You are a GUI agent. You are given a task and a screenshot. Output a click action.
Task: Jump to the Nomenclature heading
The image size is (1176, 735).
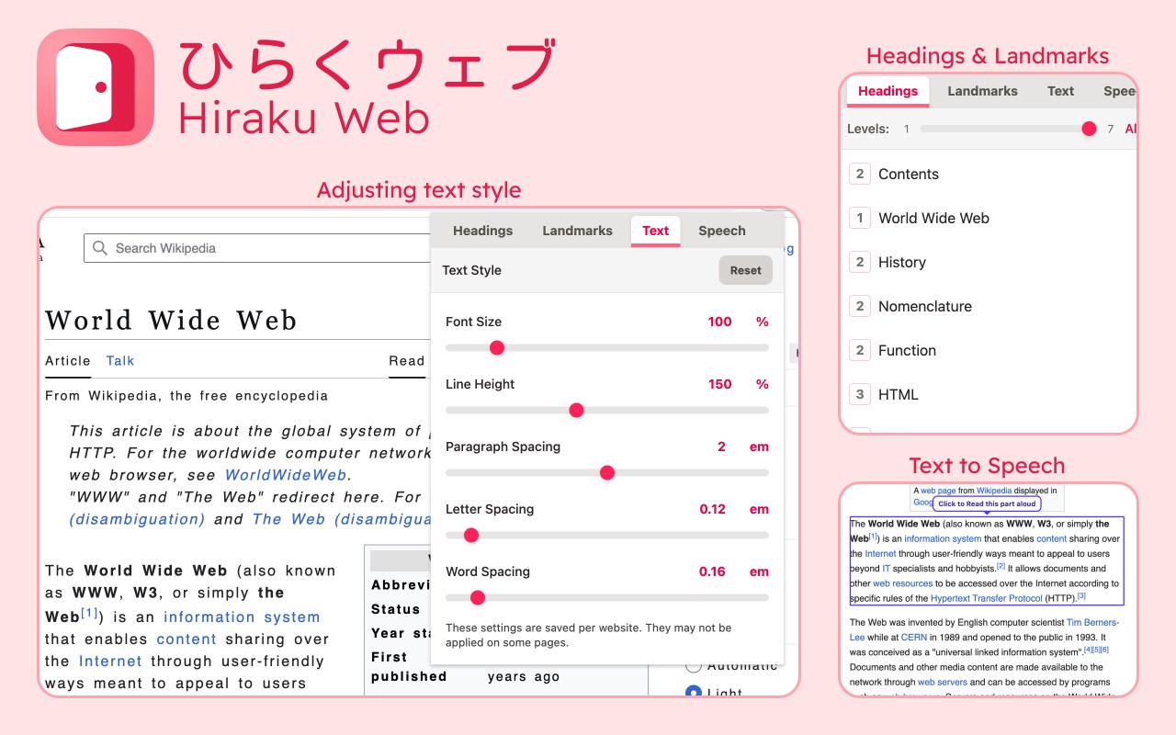(x=925, y=306)
